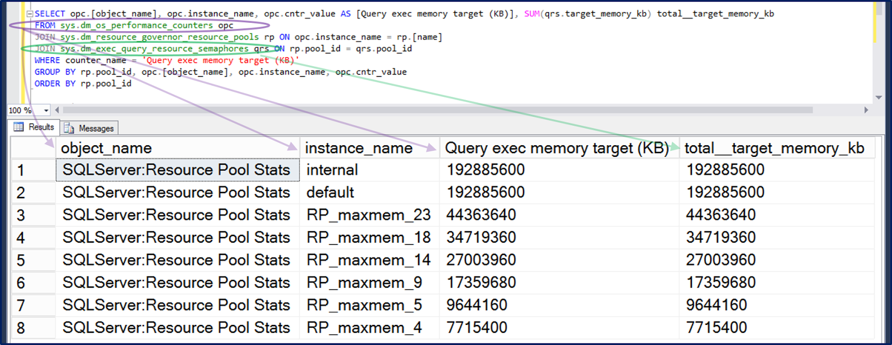This screenshot has width=892, height=345.
Task: Click memory target cell 17359680
Action: [x=559, y=283]
